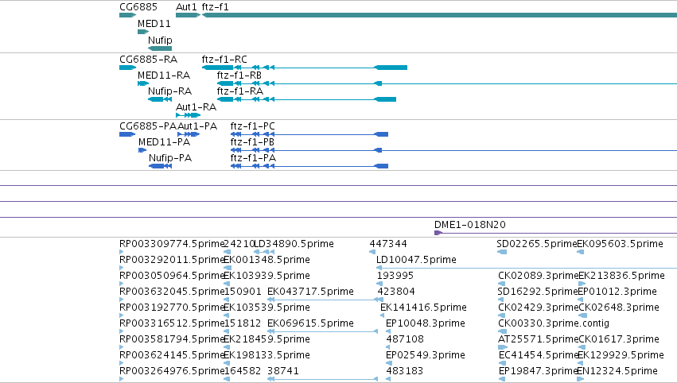The width and height of the screenshot is (677, 383).
Task: Open EST EK129929.5prime
Action: [621, 355]
